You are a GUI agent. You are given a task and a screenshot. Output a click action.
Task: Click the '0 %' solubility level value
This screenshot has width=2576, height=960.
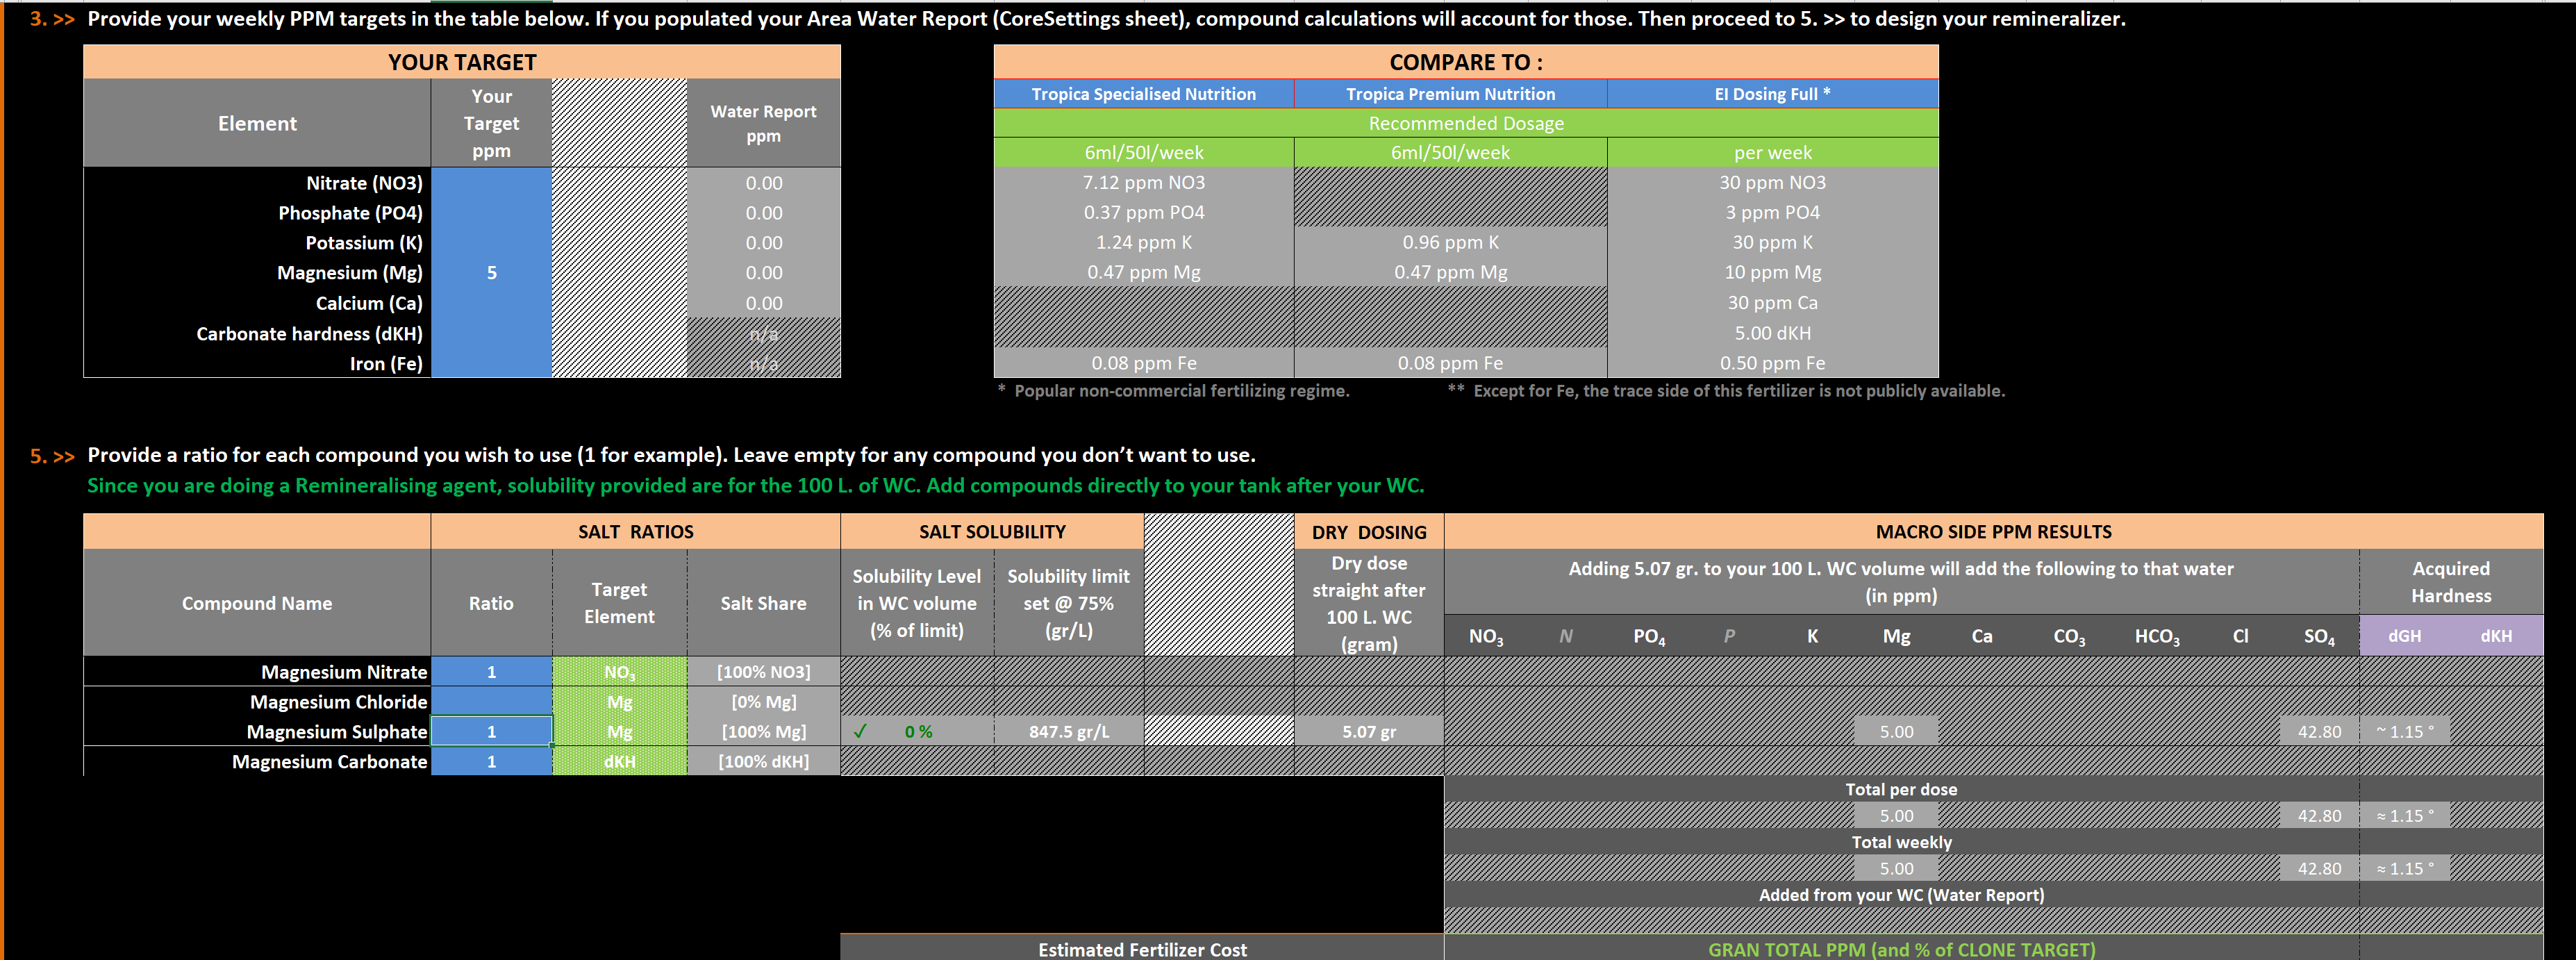[918, 732]
